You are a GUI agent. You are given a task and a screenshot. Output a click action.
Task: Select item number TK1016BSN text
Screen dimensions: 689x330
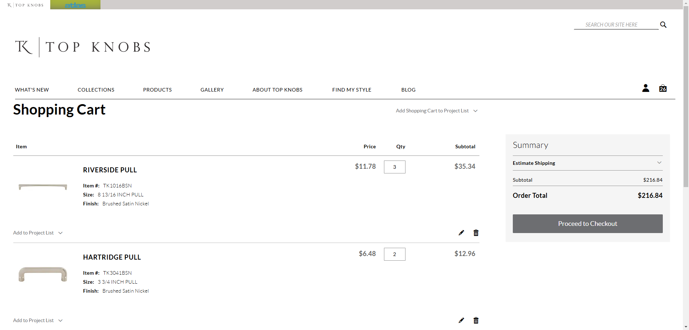pyautogui.click(x=117, y=186)
